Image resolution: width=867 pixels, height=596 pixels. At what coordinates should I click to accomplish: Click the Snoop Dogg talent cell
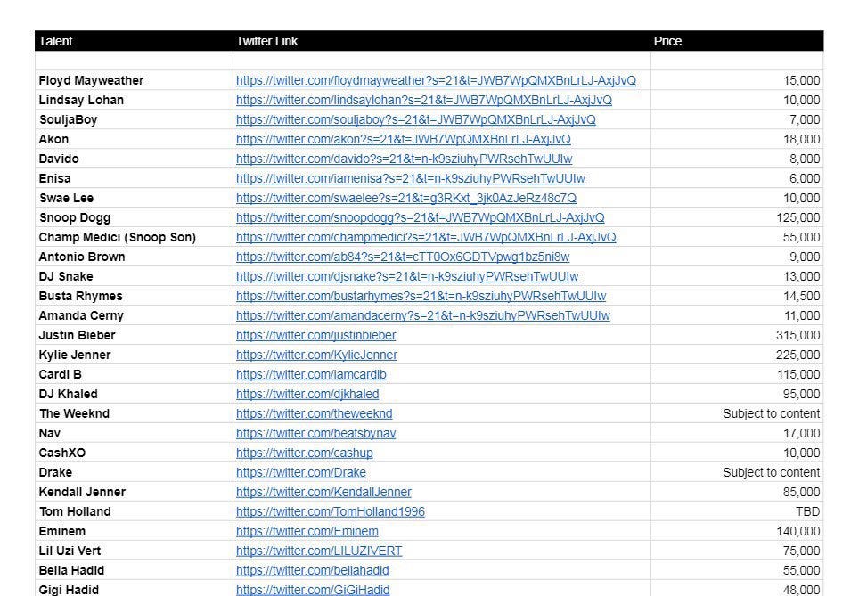click(134, 218)
